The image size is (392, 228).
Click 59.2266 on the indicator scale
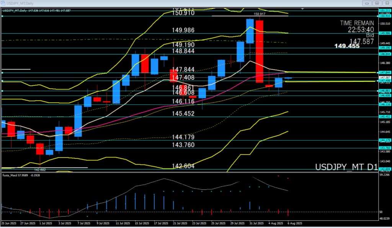(x=384, y=175)
